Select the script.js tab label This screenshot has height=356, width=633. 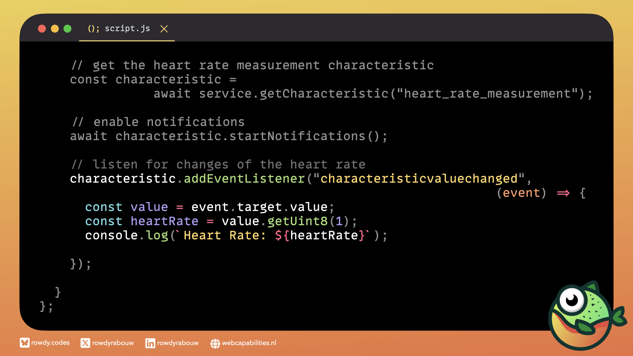click(127, 29)
